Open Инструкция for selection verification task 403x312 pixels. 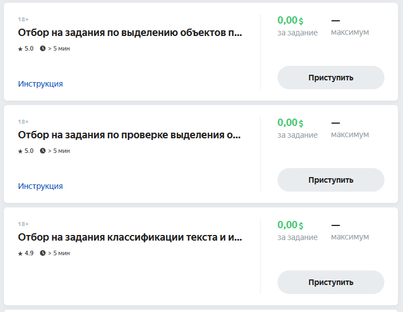tap(41, 186)
